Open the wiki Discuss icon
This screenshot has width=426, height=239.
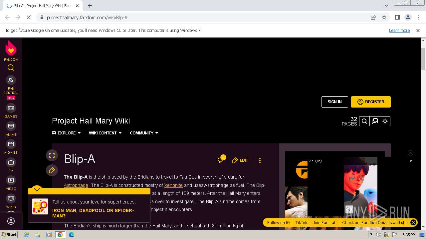coord(375,121)
